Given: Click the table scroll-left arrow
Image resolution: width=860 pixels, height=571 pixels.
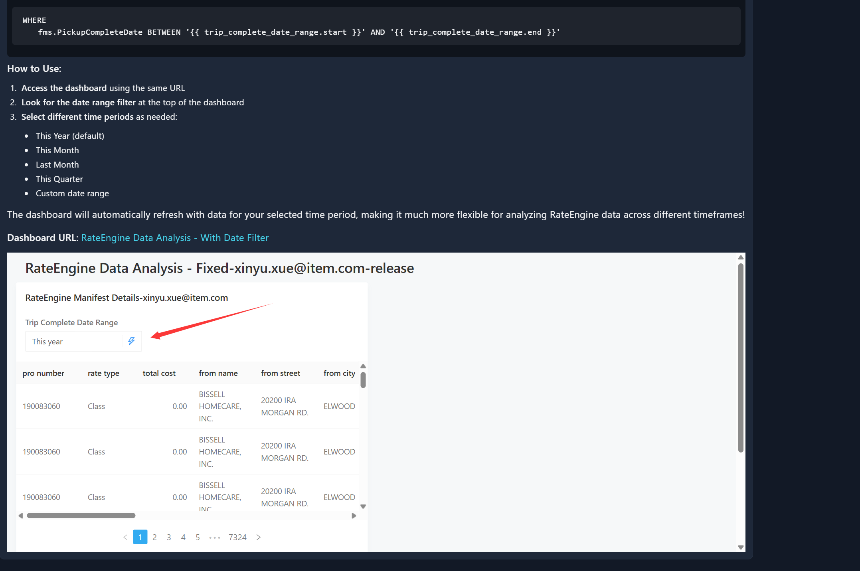Looking at the screenshot, I should coord(21,516).
